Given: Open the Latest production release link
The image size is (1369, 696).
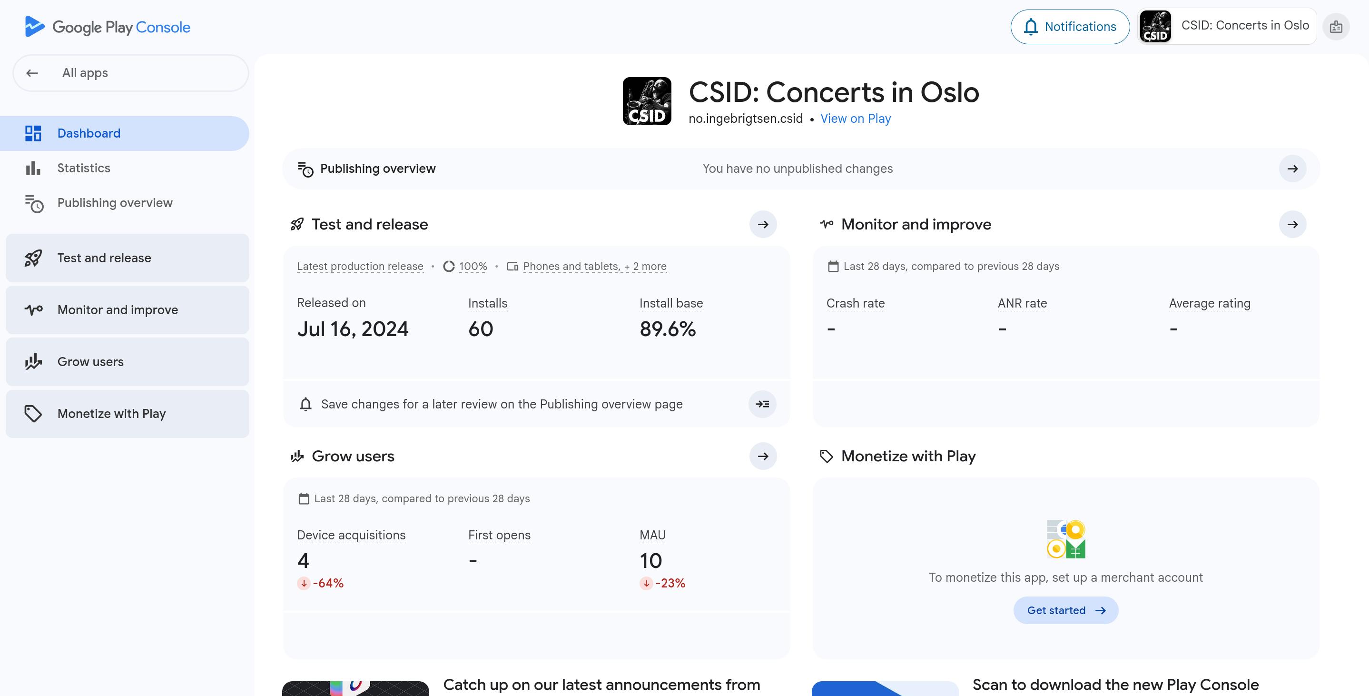Looking at the screenshot, I should (x=360, y=267).
